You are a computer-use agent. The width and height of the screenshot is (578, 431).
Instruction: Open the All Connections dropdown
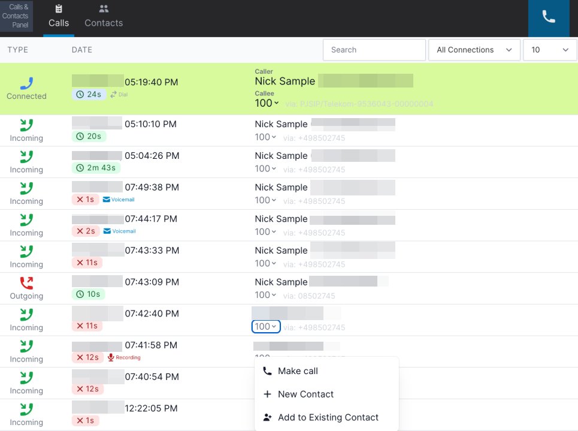[x=474, y=50]
